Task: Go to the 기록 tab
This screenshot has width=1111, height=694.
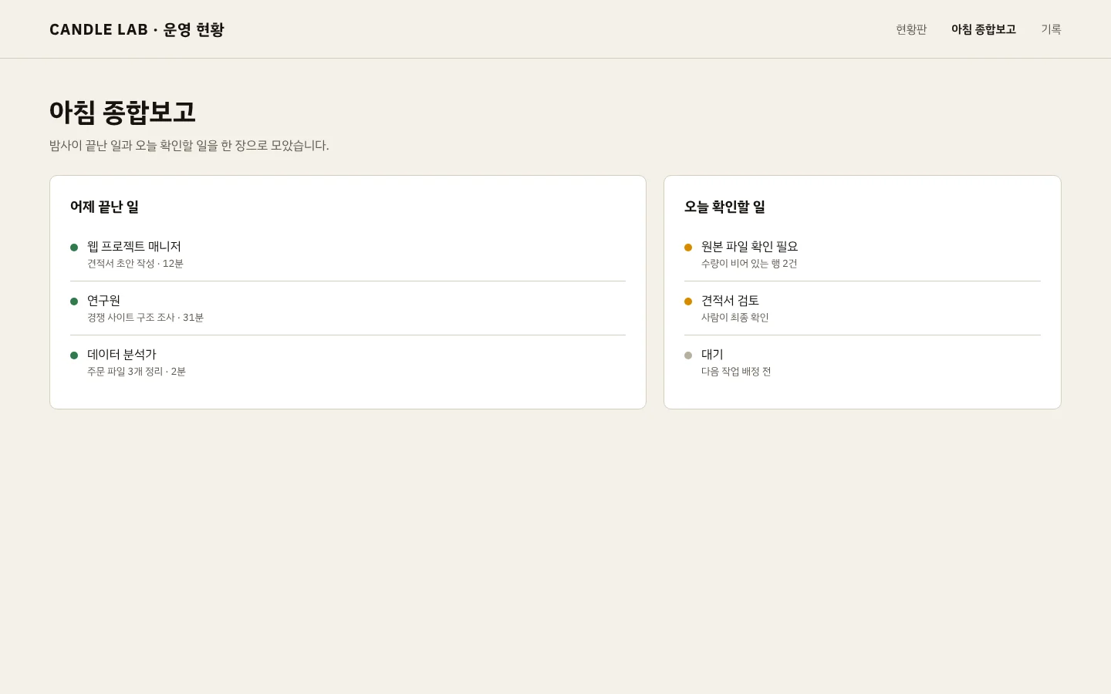Action: click(x=1051, y=29)
